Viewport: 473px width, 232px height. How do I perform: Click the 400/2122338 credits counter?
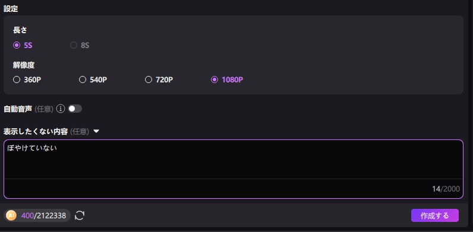43,216
